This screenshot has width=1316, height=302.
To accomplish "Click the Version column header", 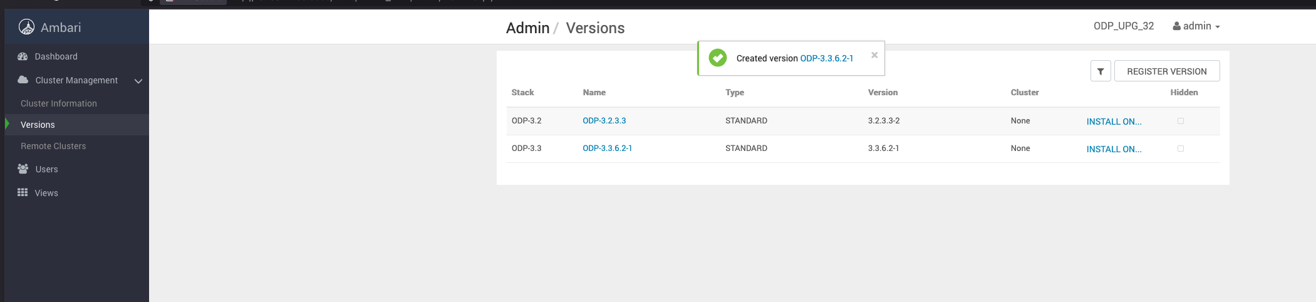I will 883,93.
